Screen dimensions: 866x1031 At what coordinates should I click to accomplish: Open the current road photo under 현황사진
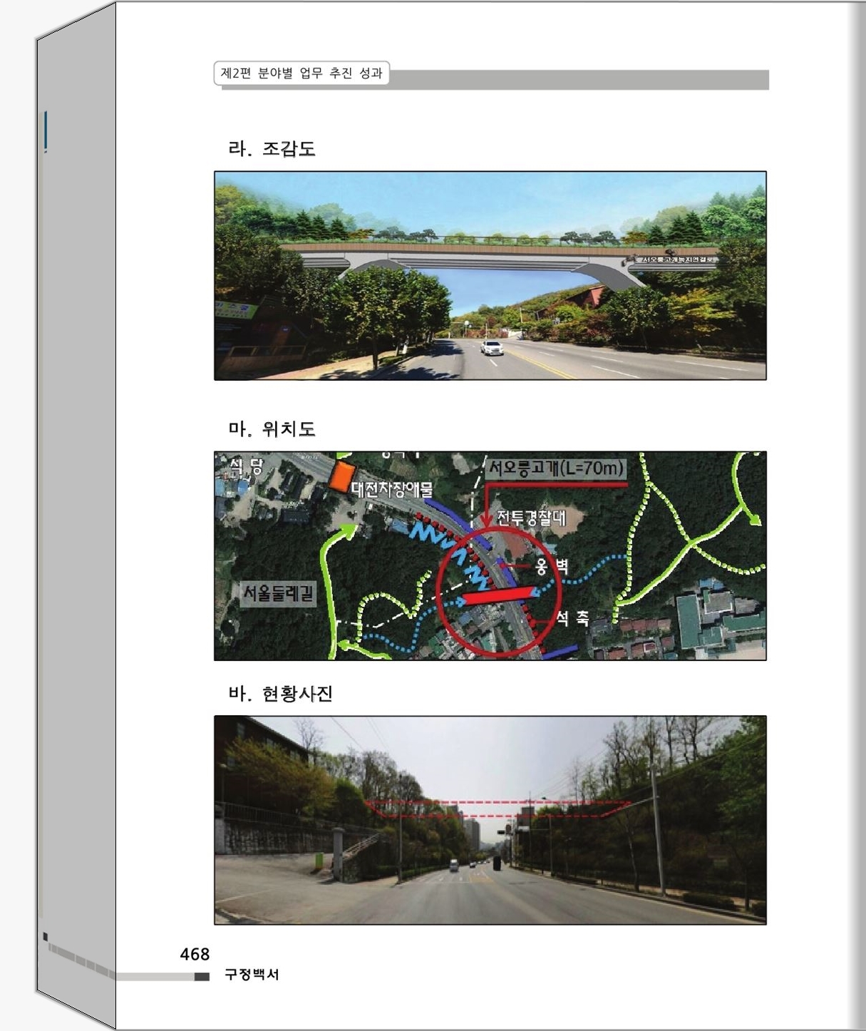click(490, 820)
